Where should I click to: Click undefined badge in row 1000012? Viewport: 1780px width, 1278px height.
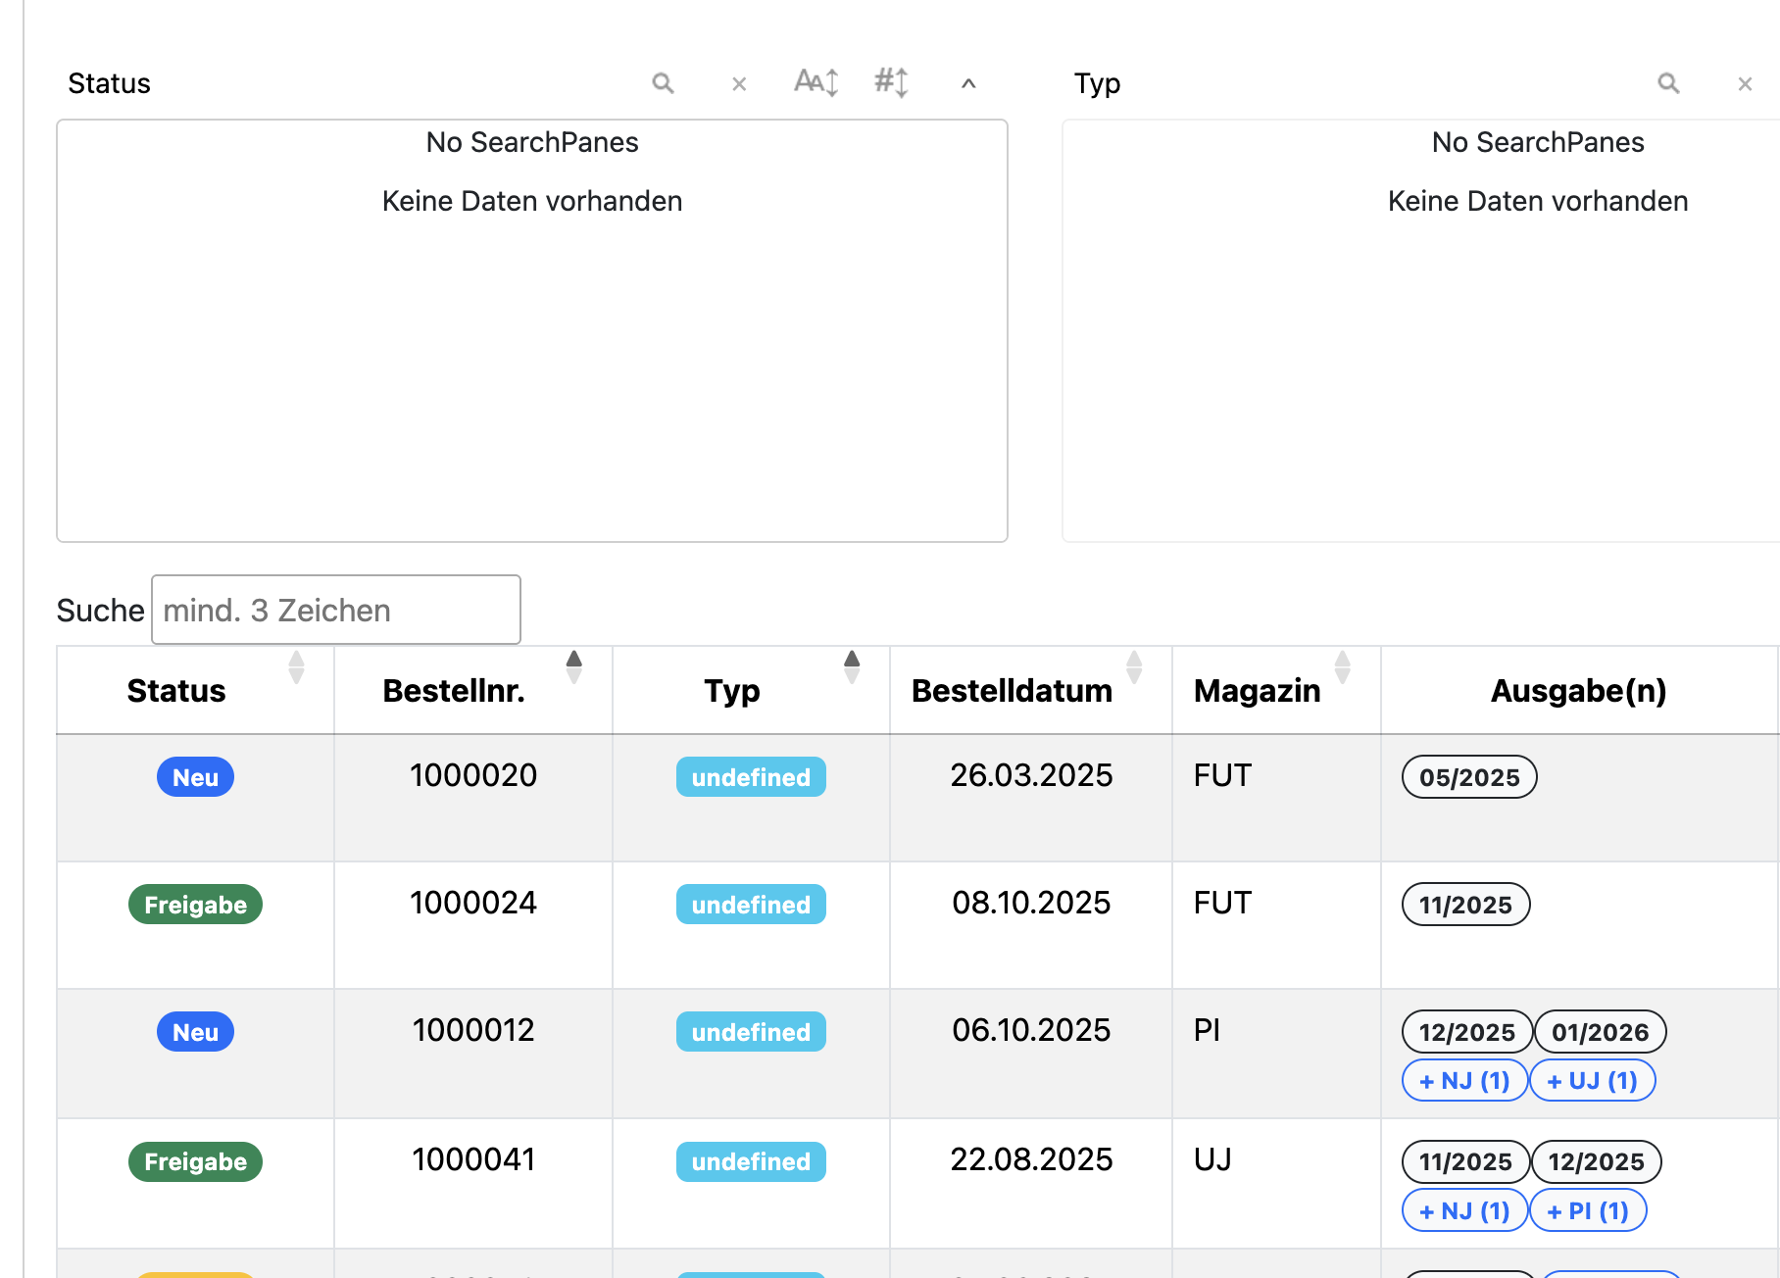point(751,1032)
